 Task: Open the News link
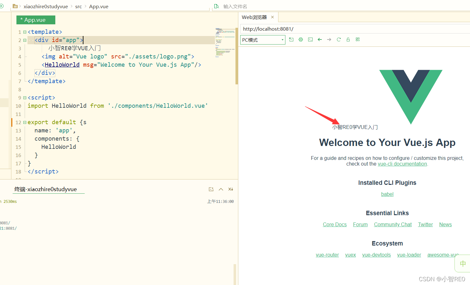tap(445, 224)
